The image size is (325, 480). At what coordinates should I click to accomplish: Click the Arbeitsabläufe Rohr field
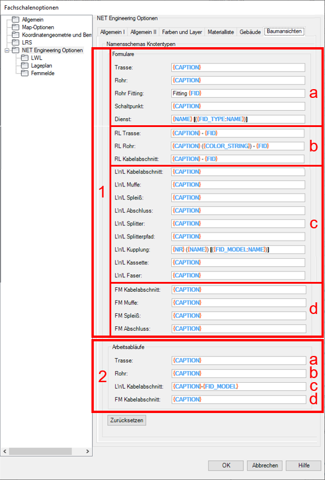pos(239,373)
